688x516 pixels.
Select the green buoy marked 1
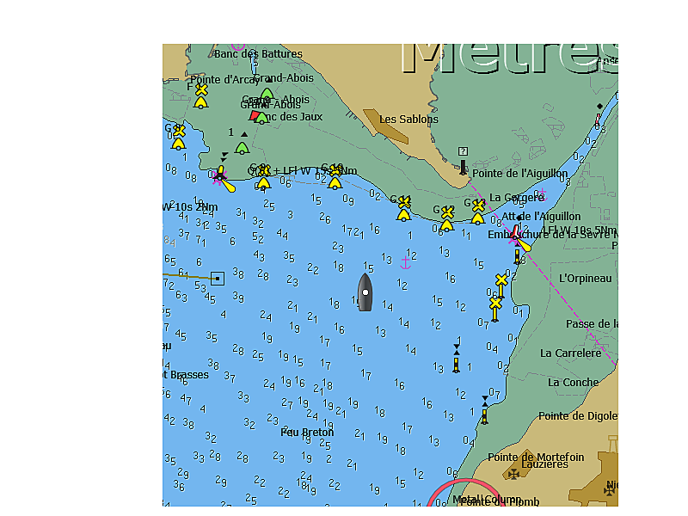click(243, 148)
